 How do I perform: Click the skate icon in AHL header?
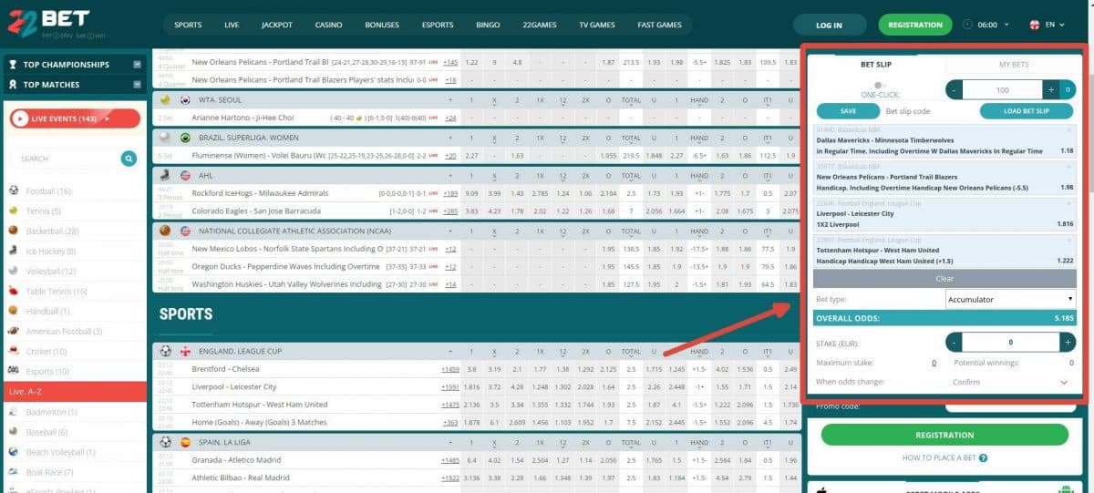(165, 175)
